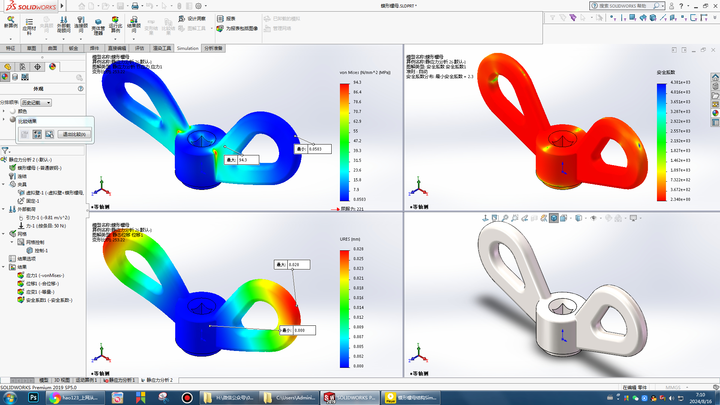Click the 最大 94.3 stress callout label
Viewport: 720px width, 405px height.
click(x=242, y=160)
